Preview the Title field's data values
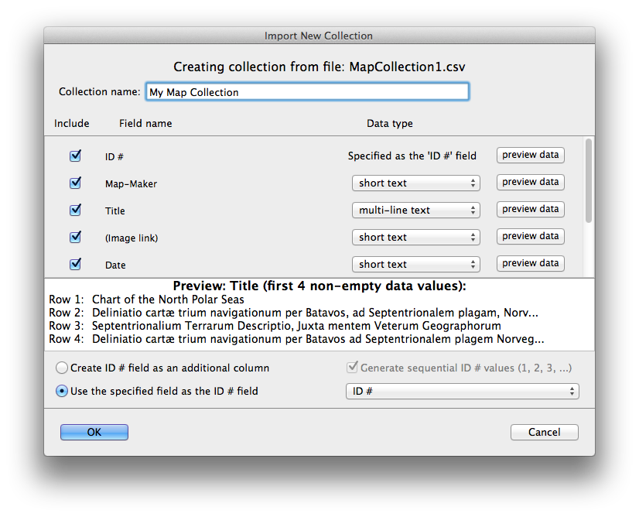The height and width of the screenshot is (517, 639). click(x=530, y=209)
